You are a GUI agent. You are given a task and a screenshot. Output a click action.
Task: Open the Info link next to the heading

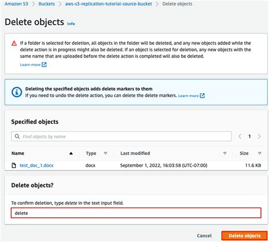tap(71, 24)
